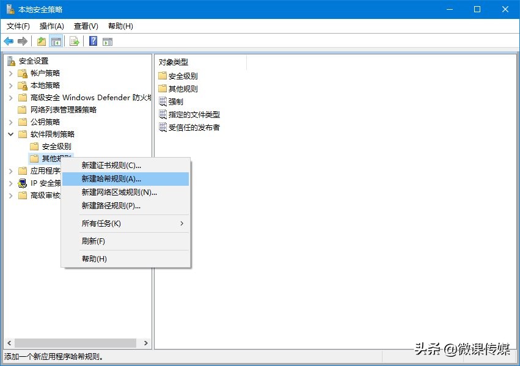
Task: Open the 文件(F) menu
Action: tap(18, 26)
